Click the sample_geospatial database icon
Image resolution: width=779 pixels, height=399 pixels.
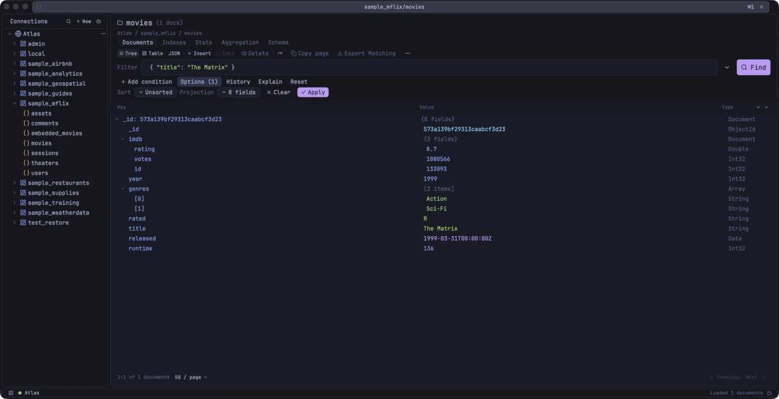[x=23, y=84]
